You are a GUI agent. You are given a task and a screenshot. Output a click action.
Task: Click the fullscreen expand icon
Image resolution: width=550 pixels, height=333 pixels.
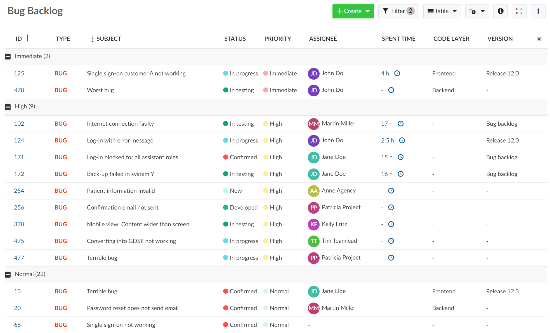[x=519, y=11]
